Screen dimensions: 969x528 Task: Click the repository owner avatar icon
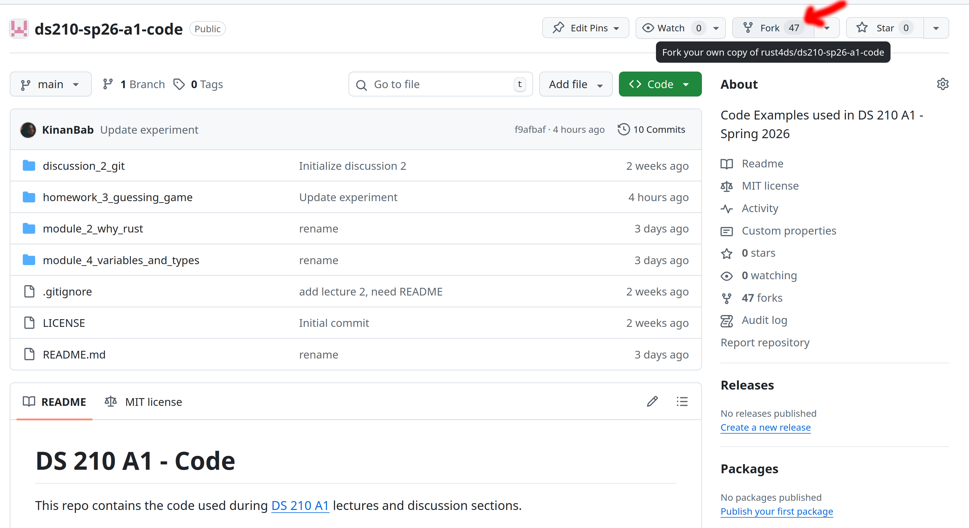pyautogui.click(x=19, y=29)
